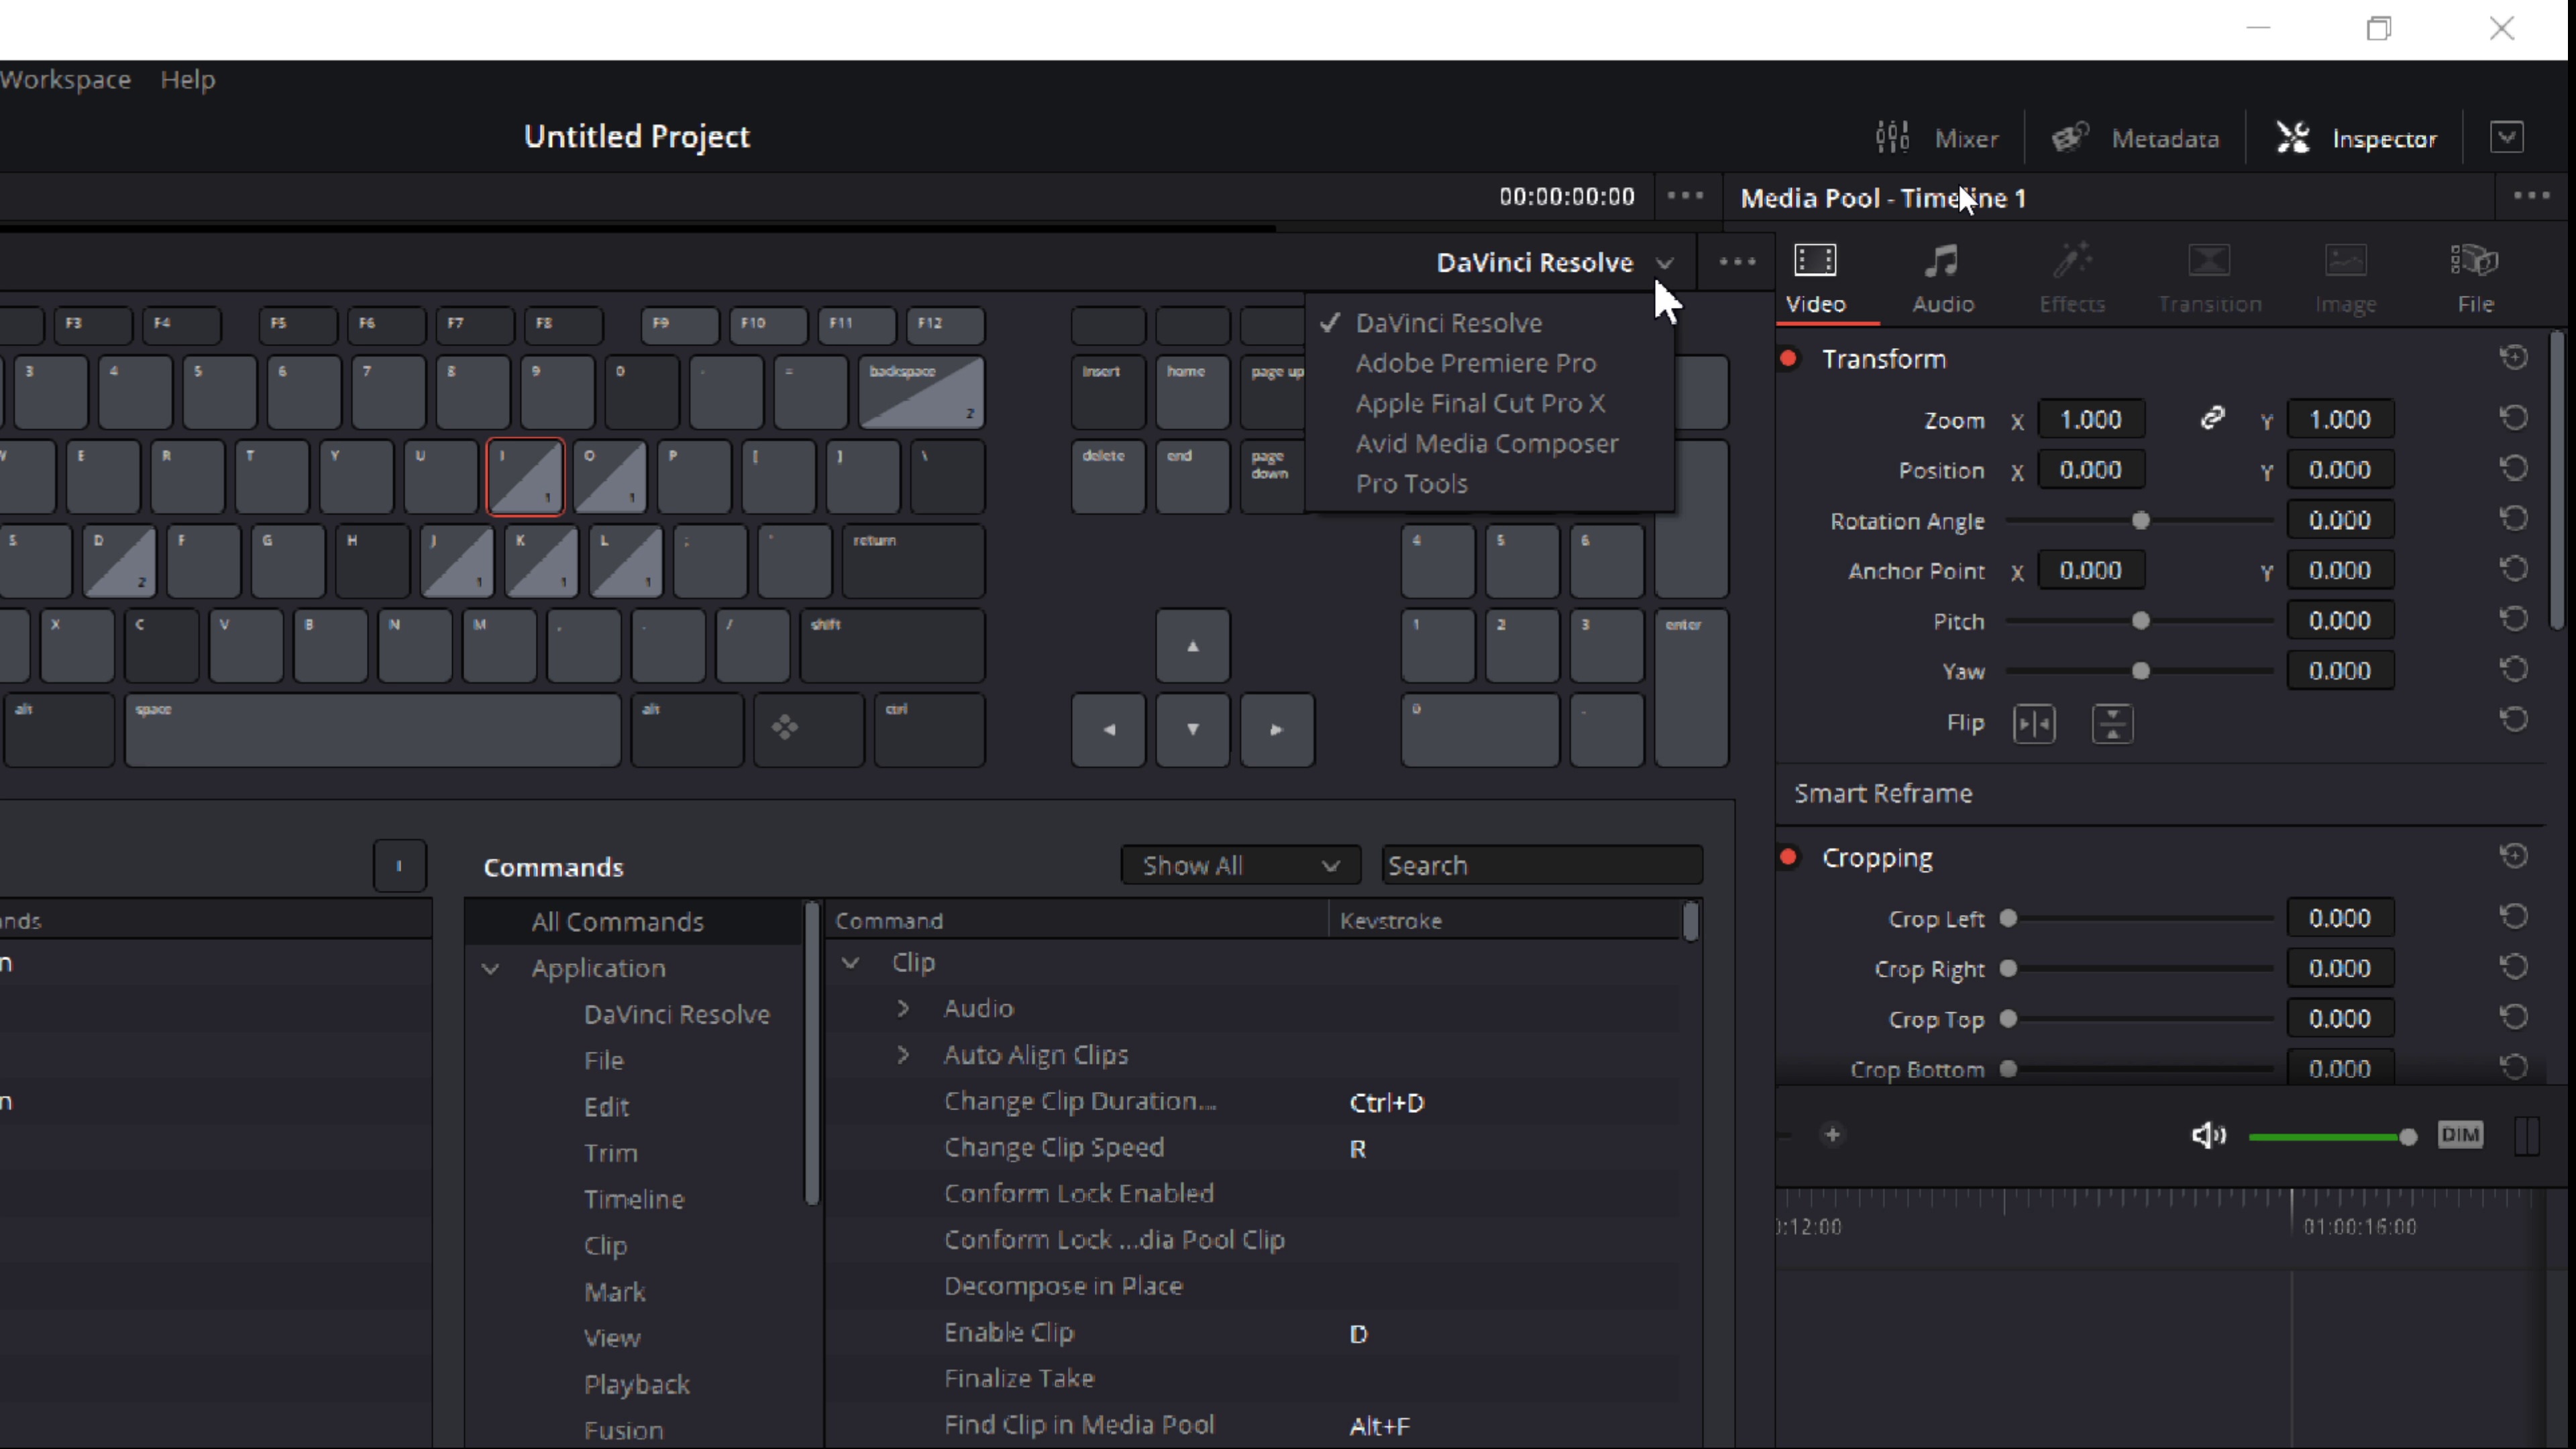Adjust the Rotation Angle slider
This screenshot has width=2576, height=1449.
(x=2139, y=520)
